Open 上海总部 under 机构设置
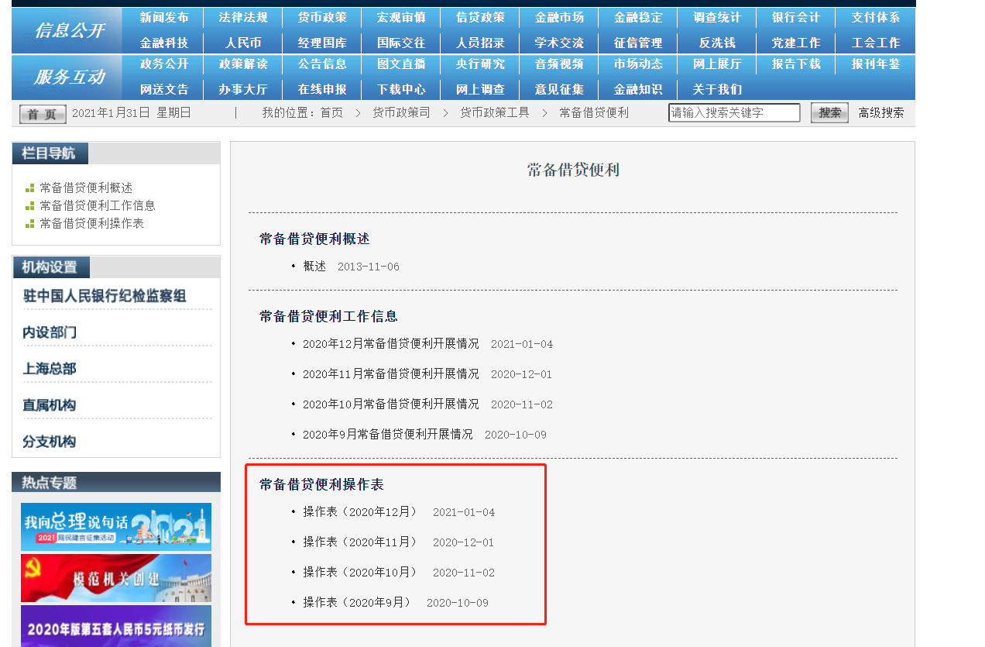 (x=49, y=368)
